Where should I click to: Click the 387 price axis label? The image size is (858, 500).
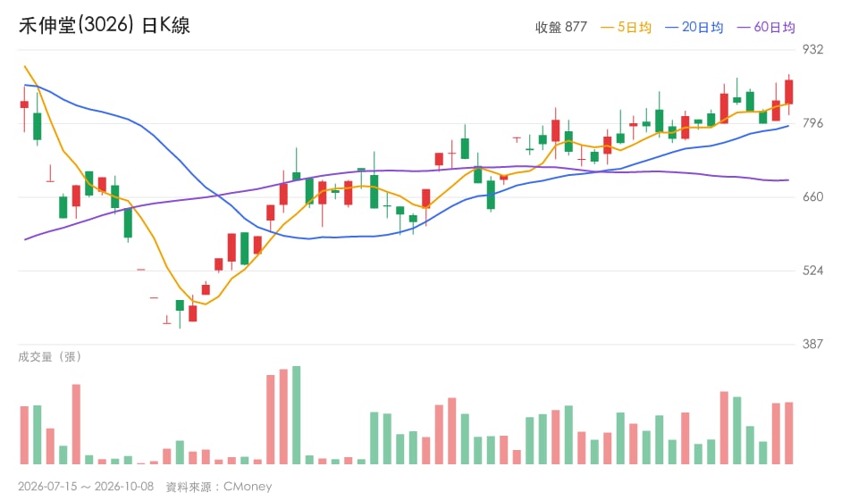[812, 344]
